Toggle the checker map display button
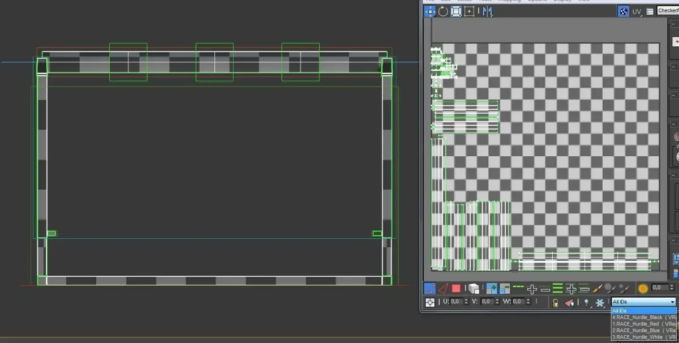The width and height of the screenshot is (679, 343). [623, 11]
